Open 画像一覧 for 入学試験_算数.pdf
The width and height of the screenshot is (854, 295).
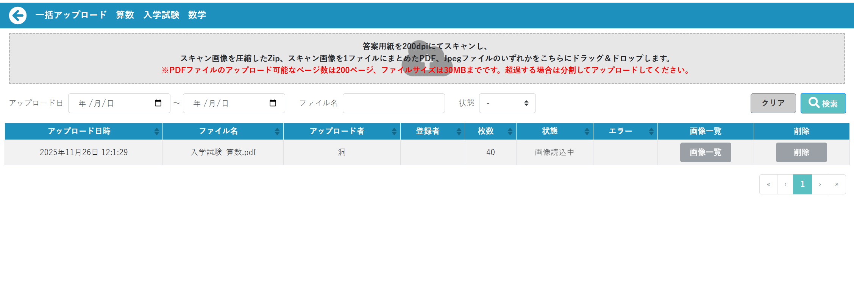705,152
